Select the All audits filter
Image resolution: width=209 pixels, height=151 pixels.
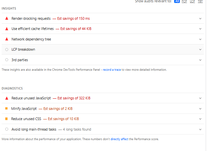click(177, 1)
